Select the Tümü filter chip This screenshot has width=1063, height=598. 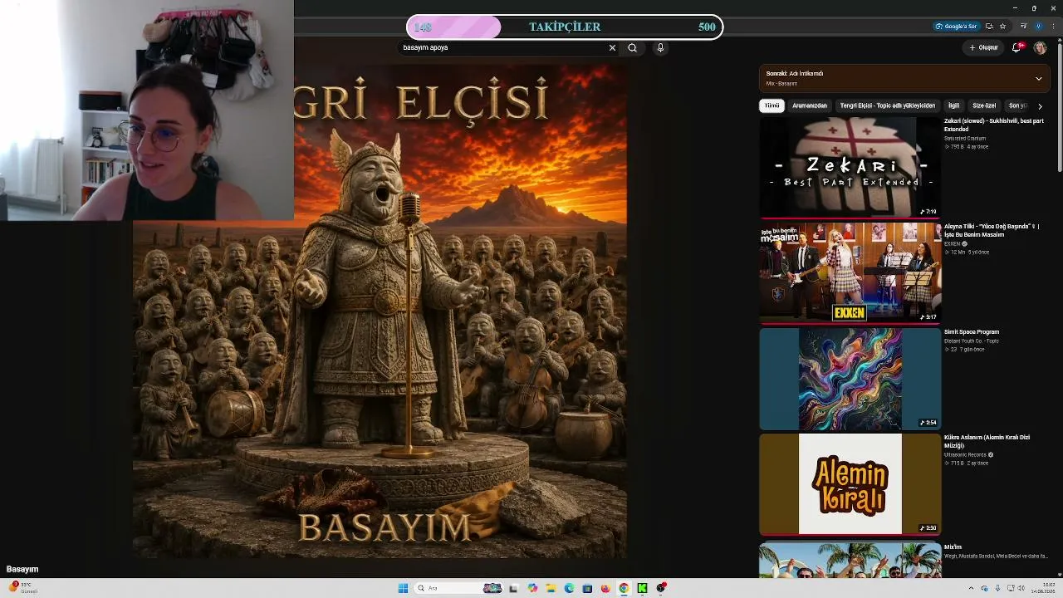(x=772, y=105)
